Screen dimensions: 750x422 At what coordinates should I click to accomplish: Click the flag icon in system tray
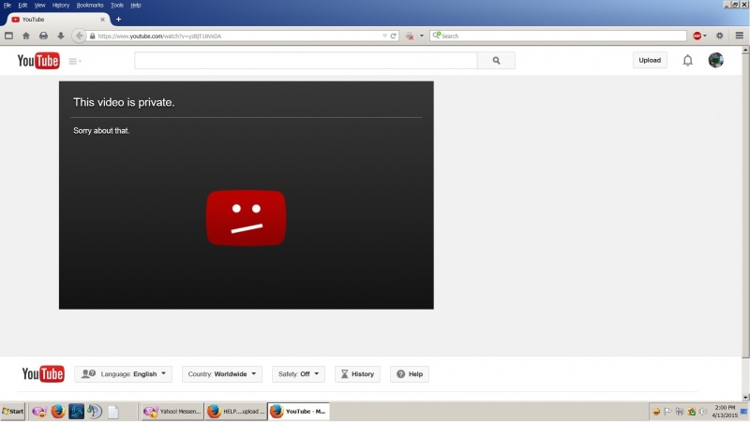pyautogui.click(x=667, y=412)
